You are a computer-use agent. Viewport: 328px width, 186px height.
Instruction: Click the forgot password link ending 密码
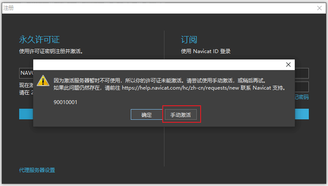tap(302, 97)
